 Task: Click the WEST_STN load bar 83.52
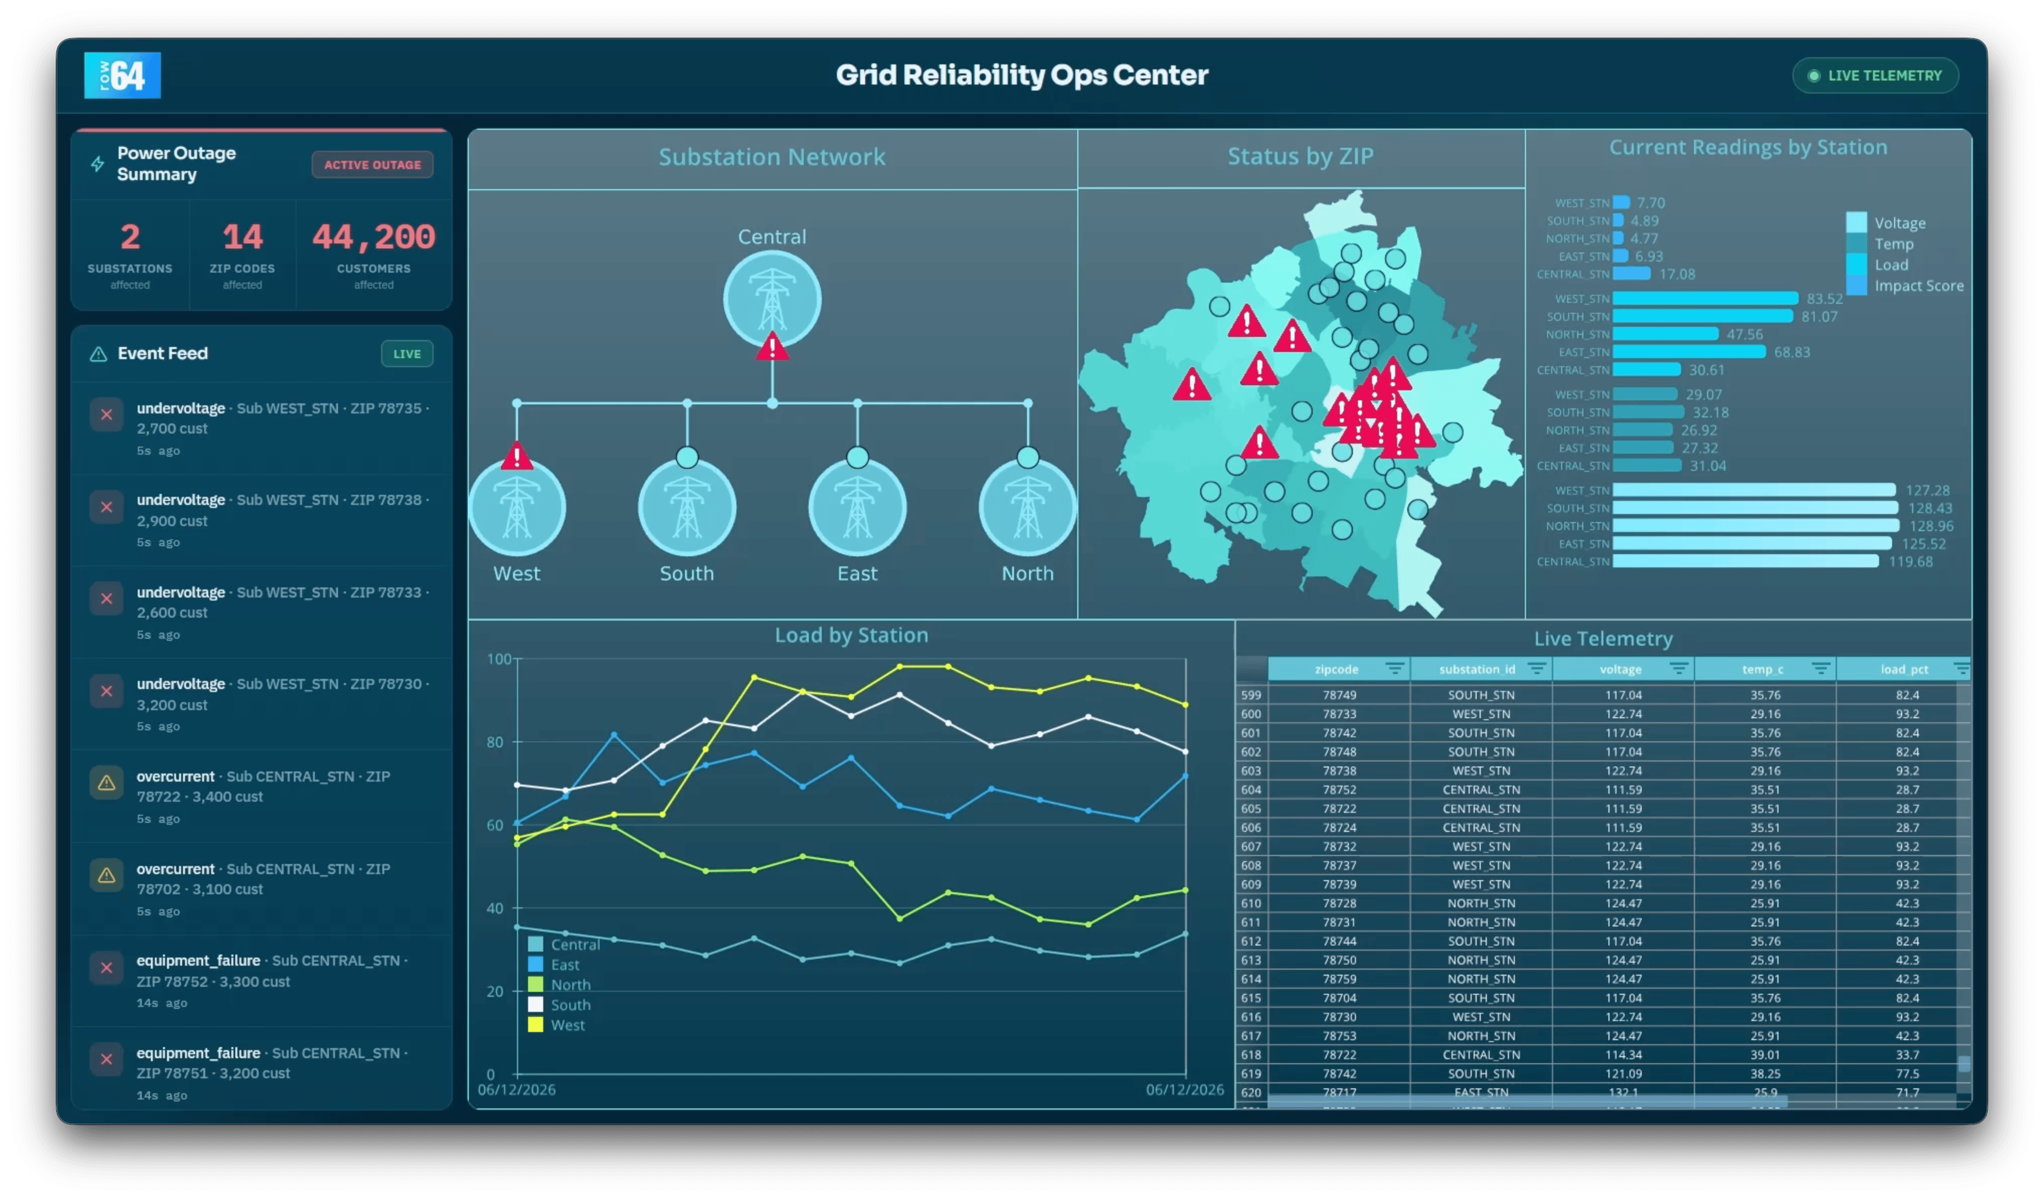pyautogui.click(x=1705, y=299)
